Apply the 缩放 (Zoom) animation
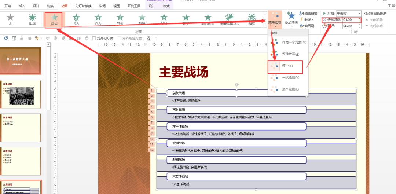Image resolution: width=396 pixels, height=194 pixels. 252,20
